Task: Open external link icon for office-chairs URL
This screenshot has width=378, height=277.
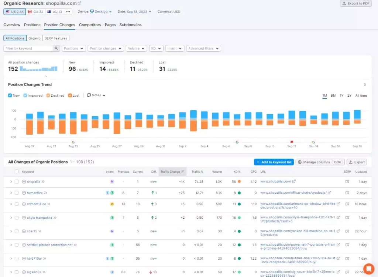Action: click(x=330, y=193)
